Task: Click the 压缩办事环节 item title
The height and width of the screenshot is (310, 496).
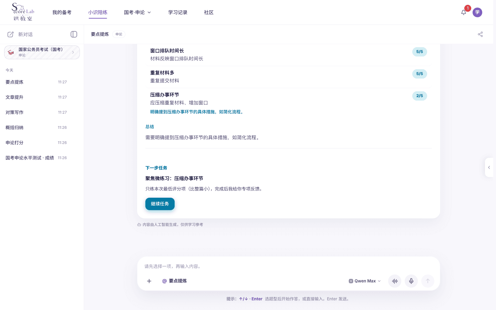Action: tap(165, 95)
